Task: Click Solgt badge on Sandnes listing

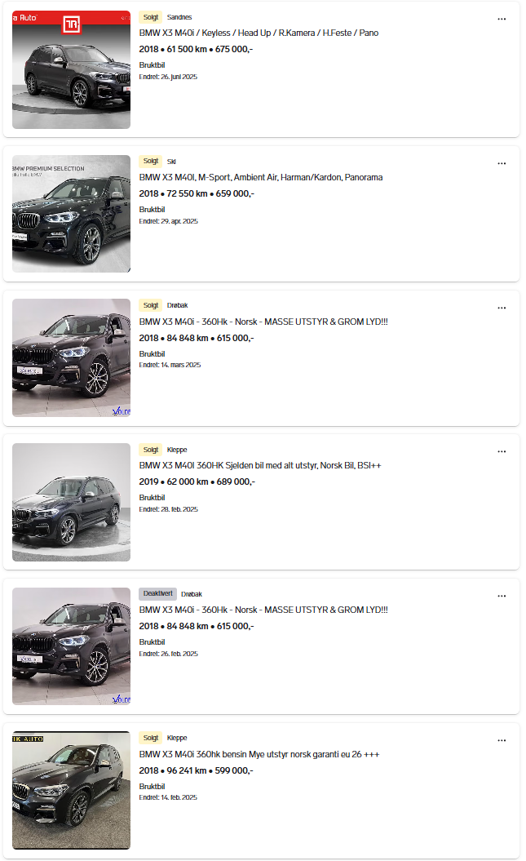Action: pyautogui.click(x=151, y=17)
